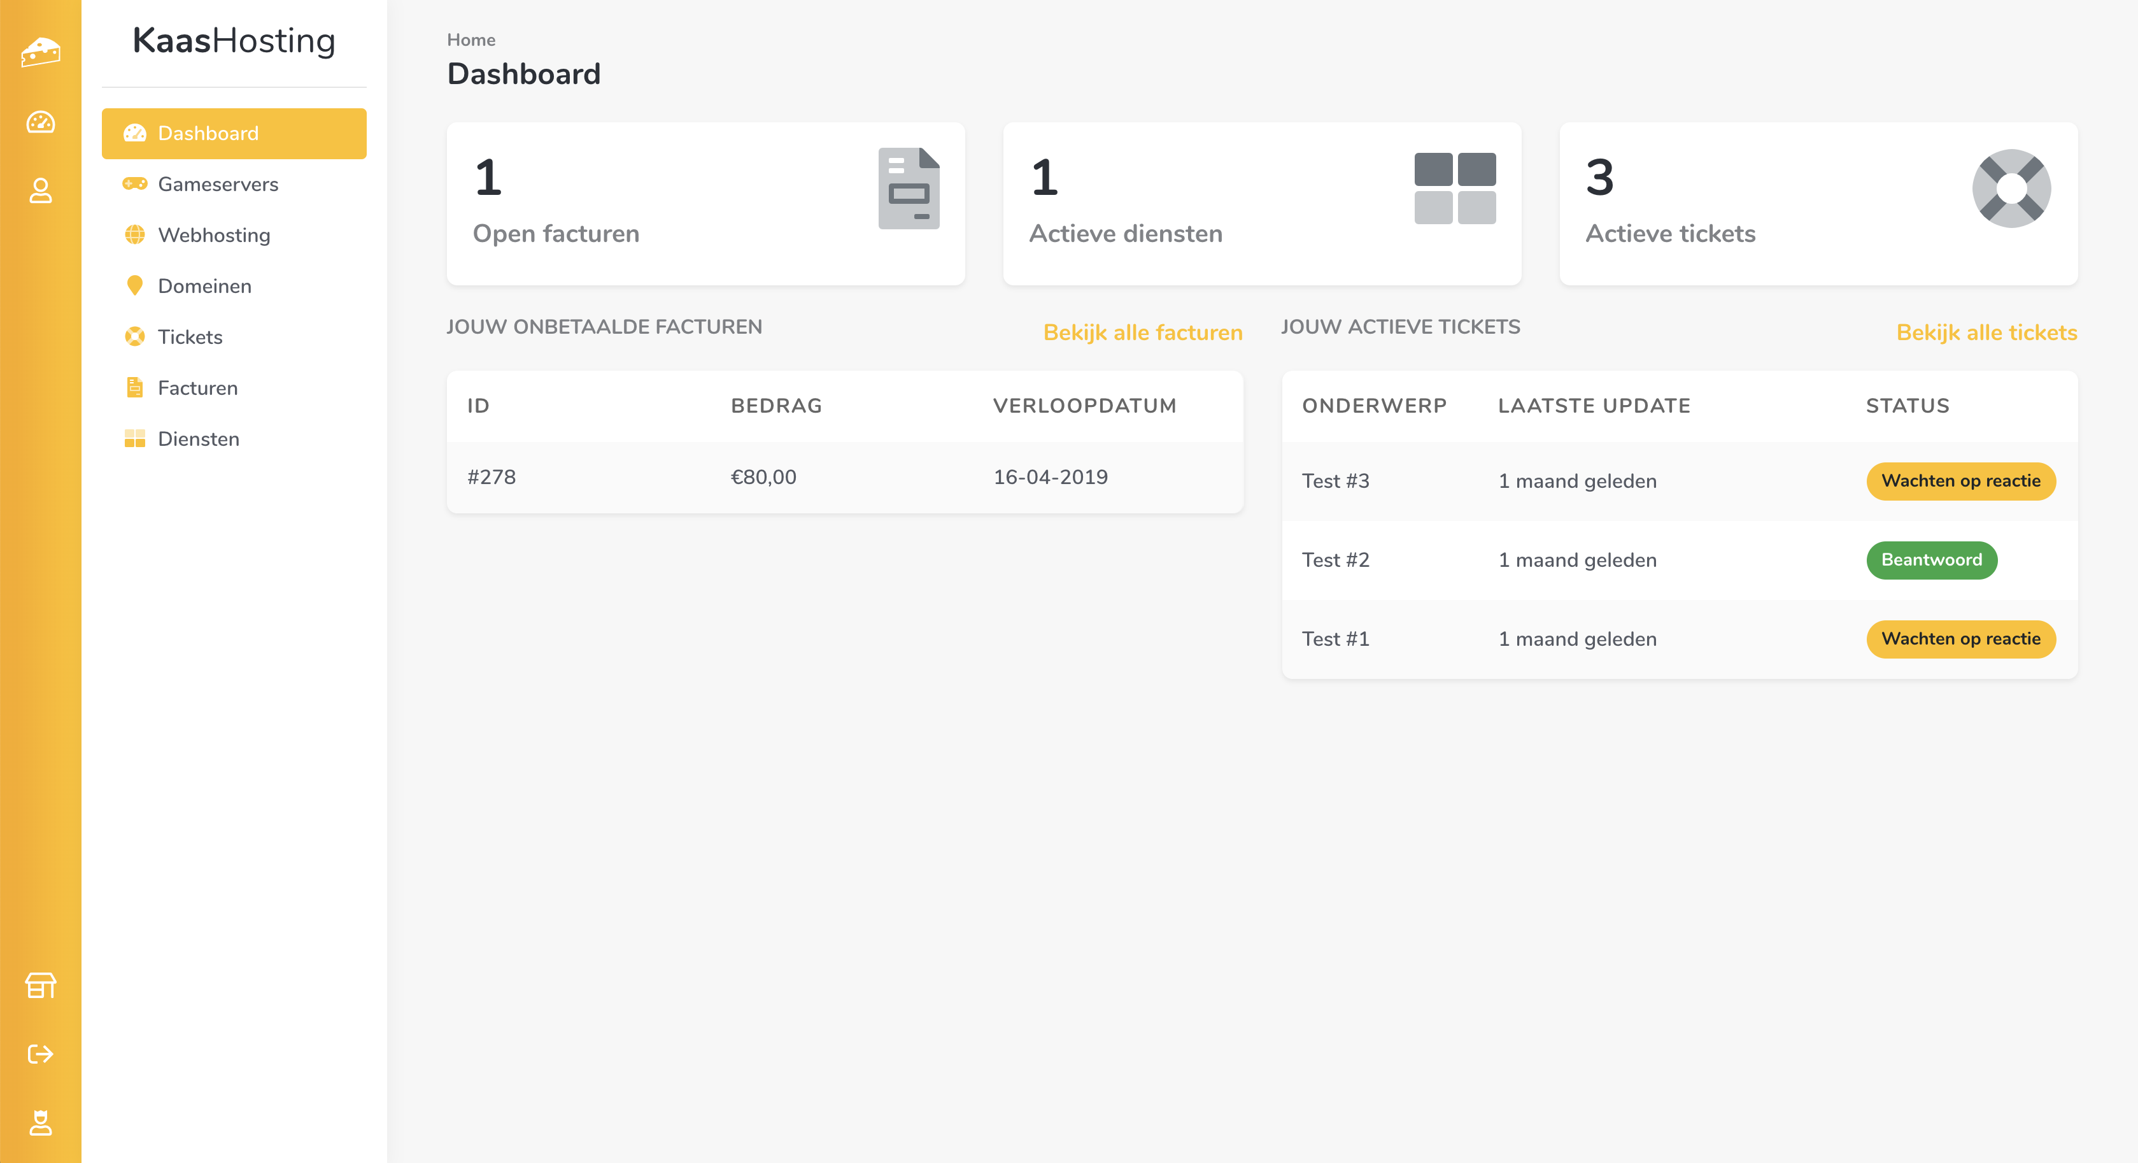Click the Bekijk alle facturen link
The height and width of the screenshot is (1163, 2138).
tap(1142, 332)
